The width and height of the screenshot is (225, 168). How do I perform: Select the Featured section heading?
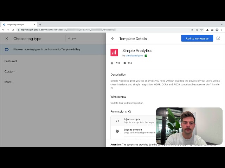pyautogui.click(x=11, y=61)
